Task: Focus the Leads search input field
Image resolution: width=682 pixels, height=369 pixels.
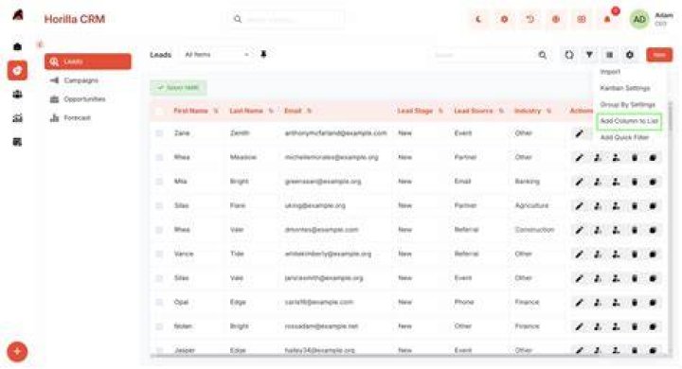Action: (484, 55)
